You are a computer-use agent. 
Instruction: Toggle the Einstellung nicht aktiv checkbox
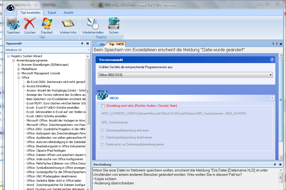[x=103, y=106]
